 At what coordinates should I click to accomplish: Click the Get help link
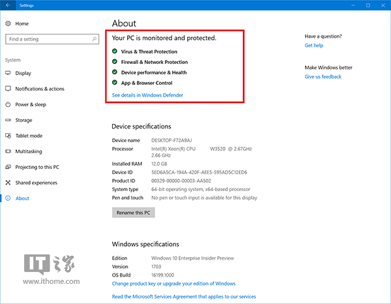point(313,46)
